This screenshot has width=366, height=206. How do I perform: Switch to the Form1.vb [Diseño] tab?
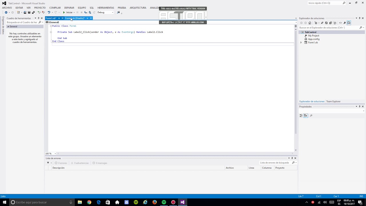pyautogui.click(x=75, y=18)
